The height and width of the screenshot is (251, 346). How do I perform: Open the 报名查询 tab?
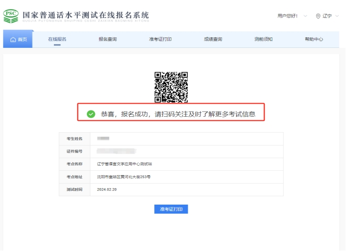pos(107,39)
